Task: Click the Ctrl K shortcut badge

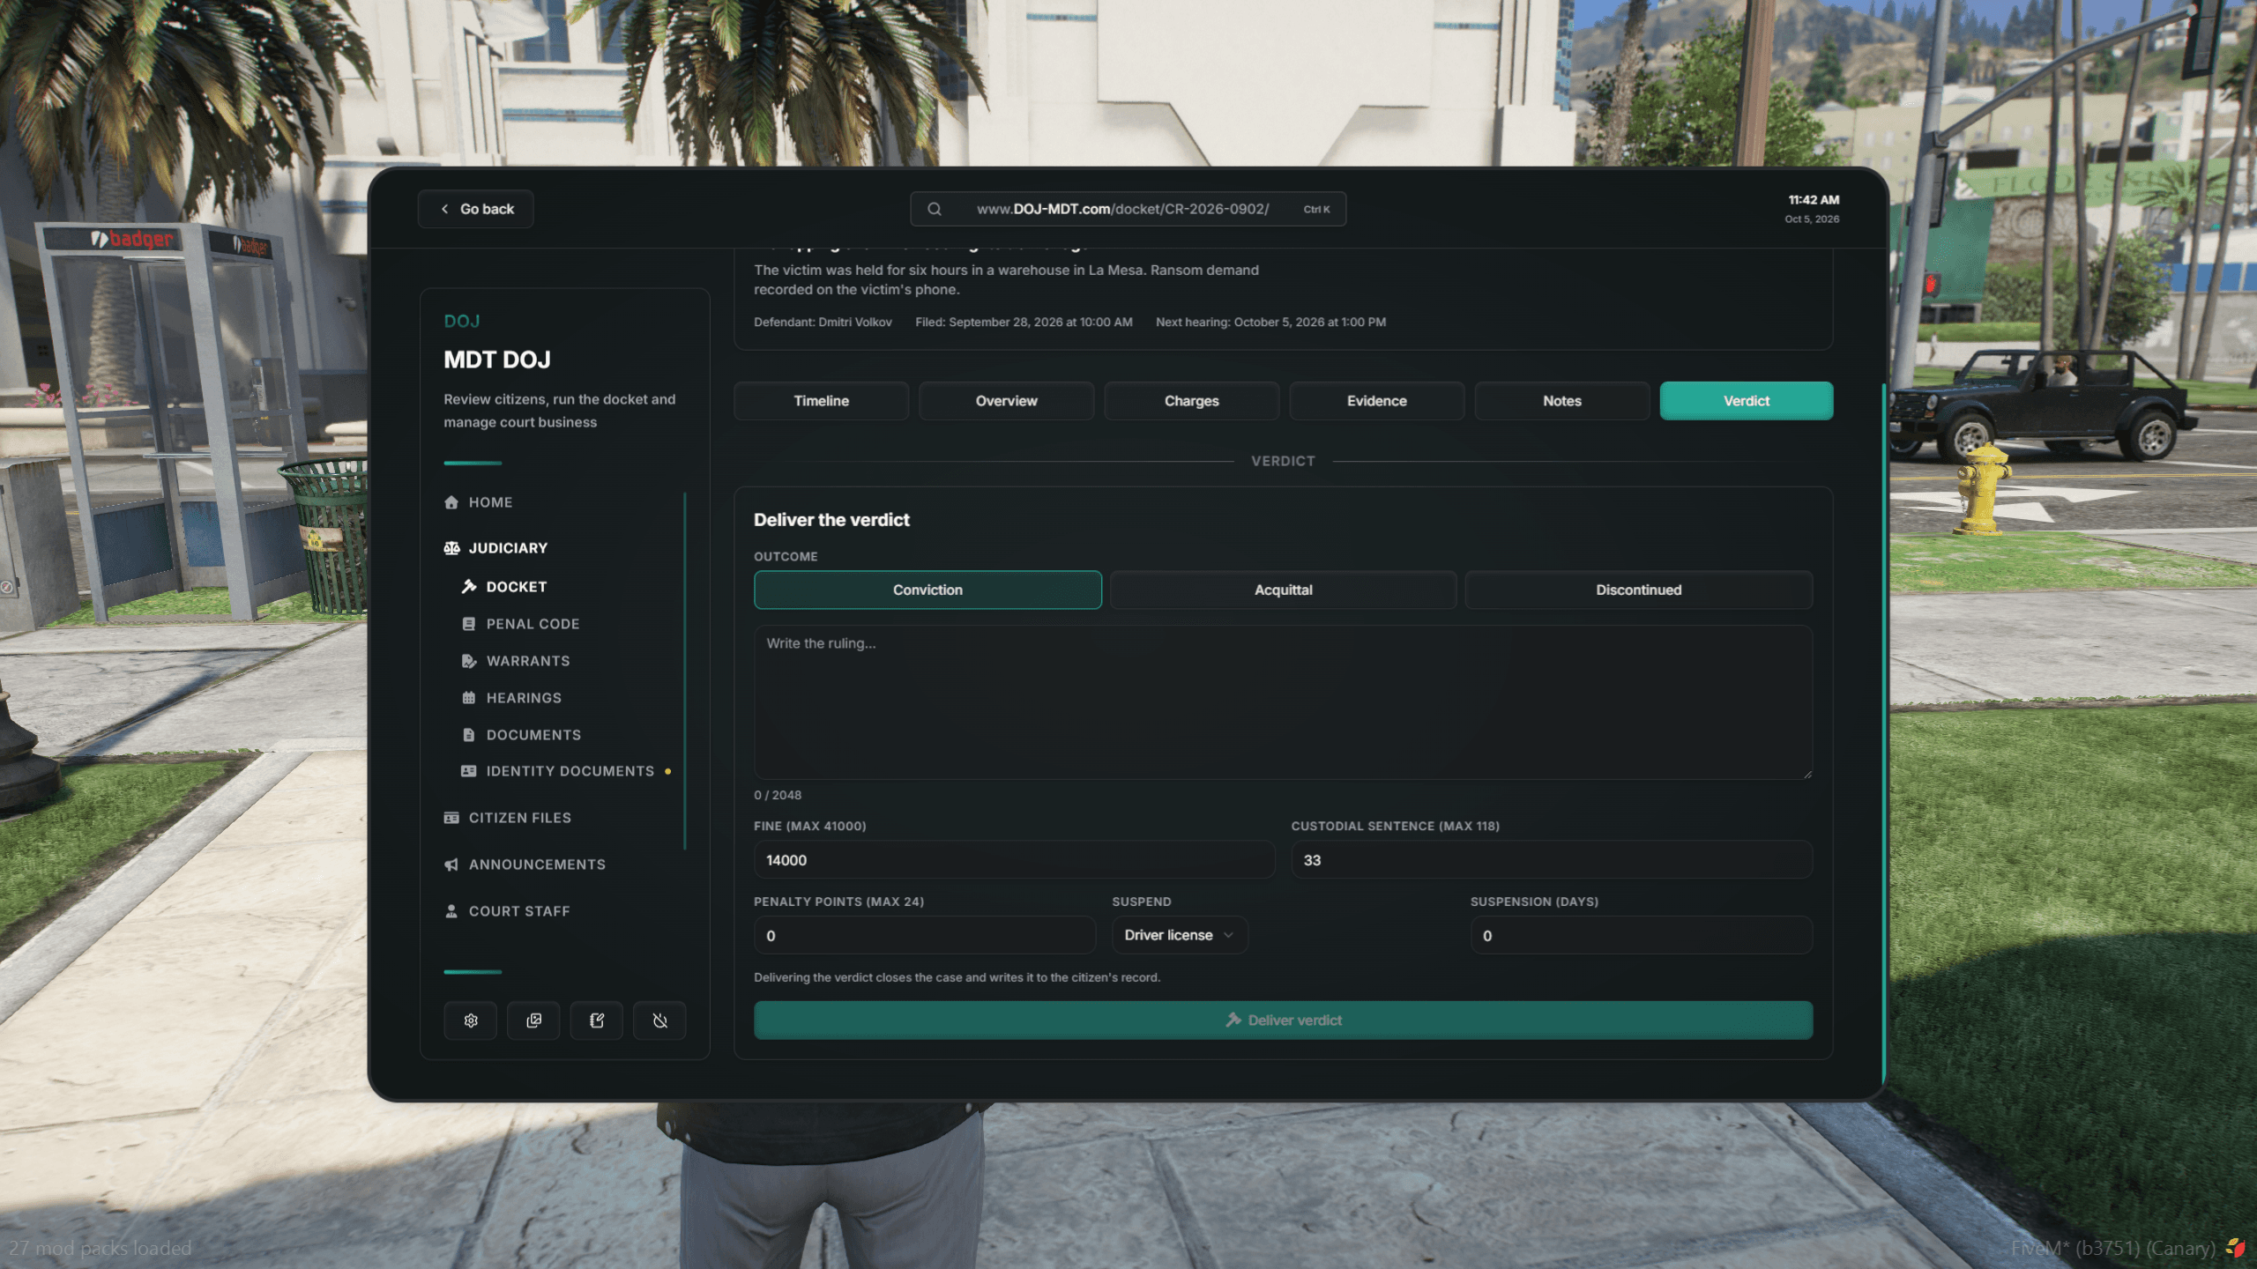Action: [x=1317, y=210]
